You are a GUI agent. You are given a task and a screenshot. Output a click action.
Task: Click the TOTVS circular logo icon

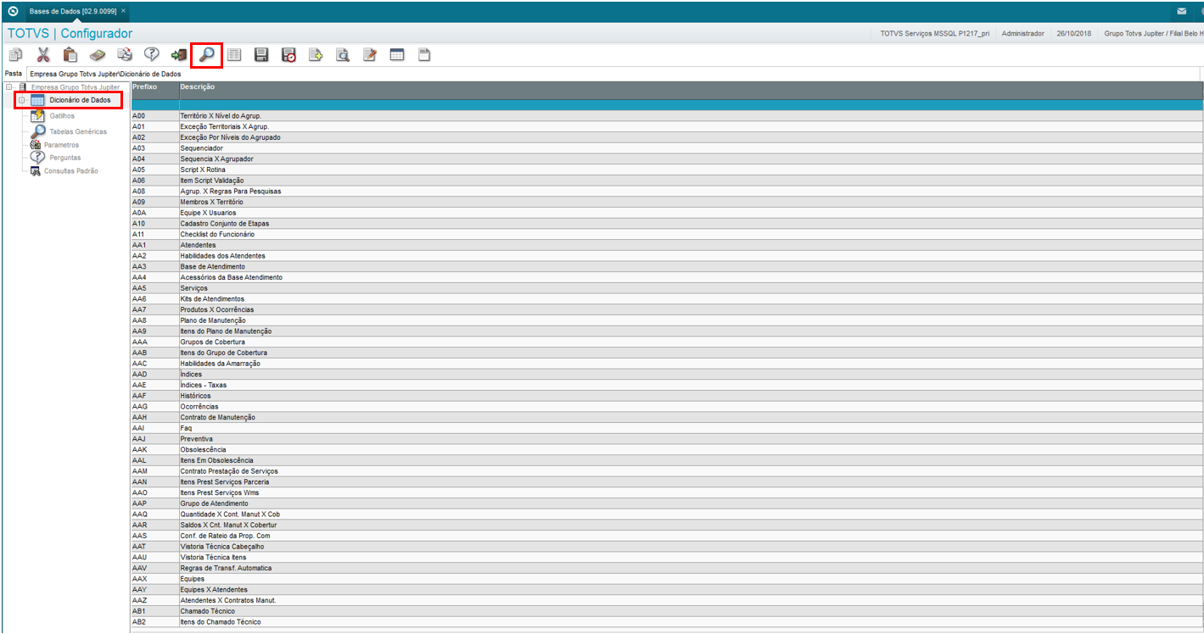[x=12, y=11]
